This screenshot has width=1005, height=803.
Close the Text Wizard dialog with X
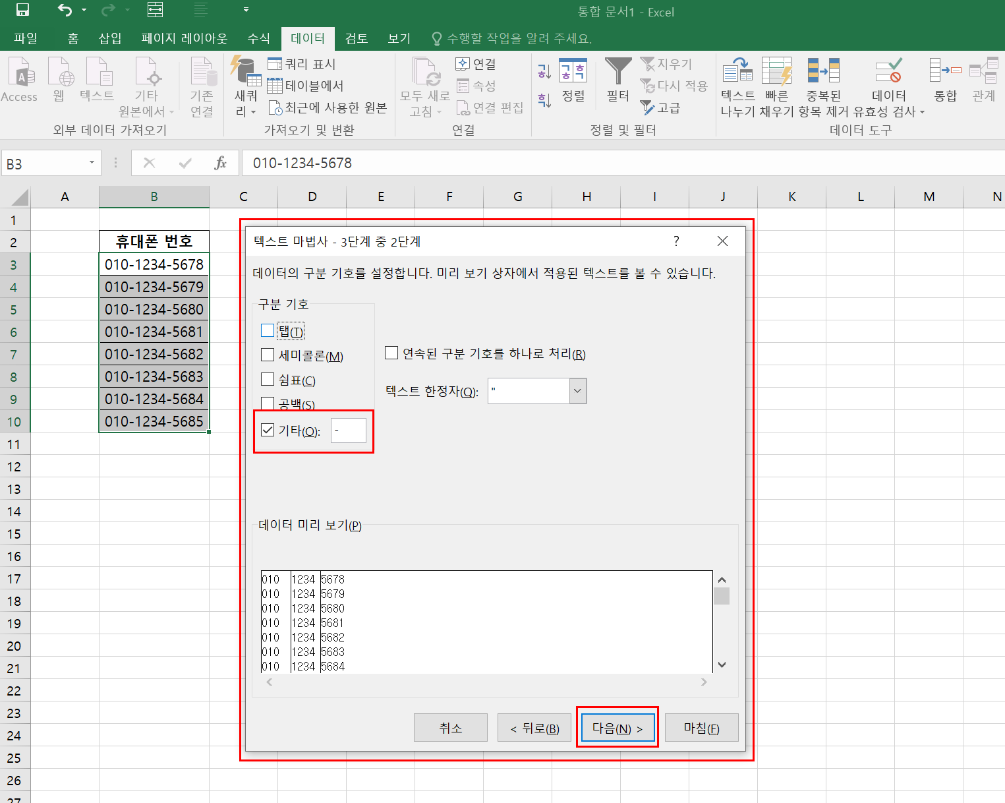click(722, 241)
